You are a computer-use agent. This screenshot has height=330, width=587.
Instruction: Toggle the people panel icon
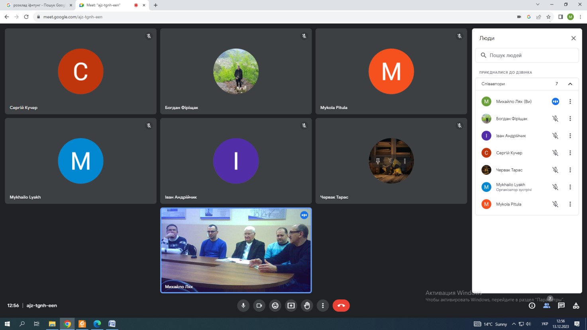[546, 305]
